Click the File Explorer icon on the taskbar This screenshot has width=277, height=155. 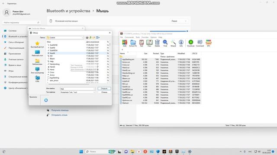[x=132, y=152]
